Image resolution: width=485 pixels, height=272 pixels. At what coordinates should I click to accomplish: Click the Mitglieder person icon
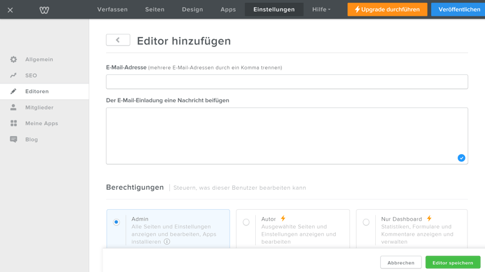[x=13, y=108]
